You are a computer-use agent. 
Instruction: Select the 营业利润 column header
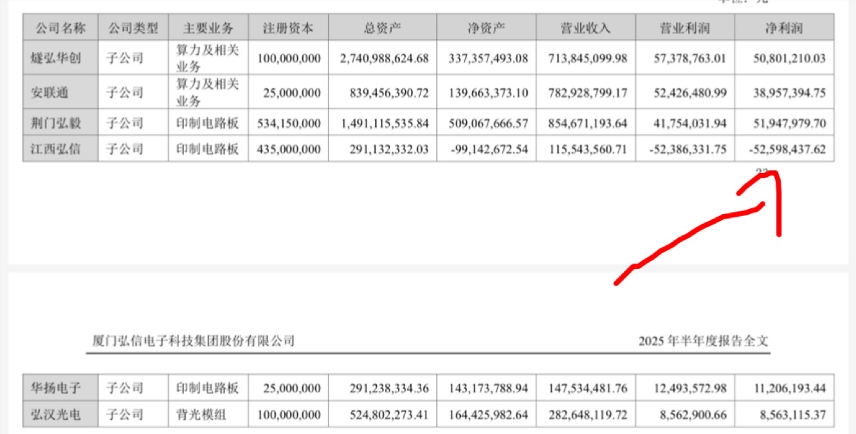click(685, 28)
